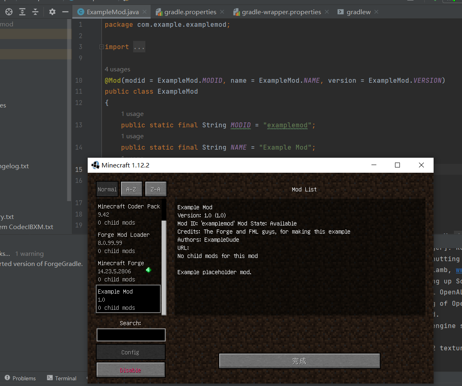Click the Collapse All icon in project panel
Viewport: 462px width, 386px height.
click(x=35, y=12)
